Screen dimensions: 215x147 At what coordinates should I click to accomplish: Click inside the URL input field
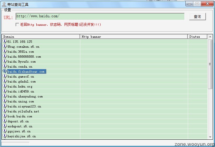[x=100, y=16]
